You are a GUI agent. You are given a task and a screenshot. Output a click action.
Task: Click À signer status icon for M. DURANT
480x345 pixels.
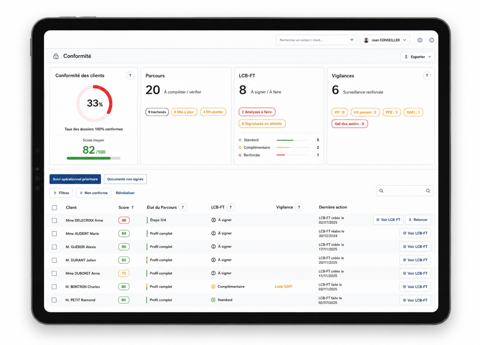tap(214, 260)
